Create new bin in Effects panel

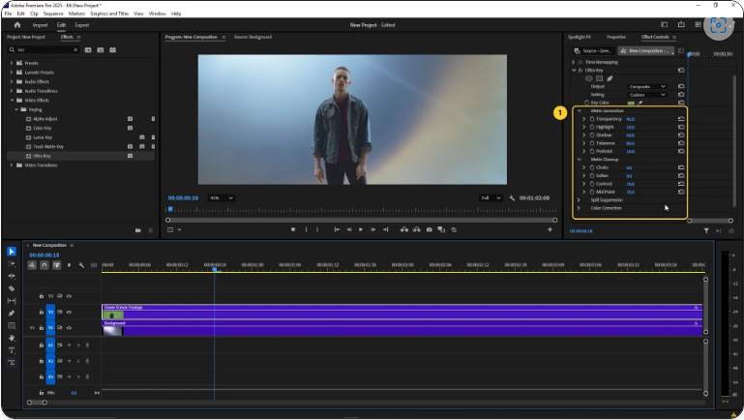(x=138, y=230)
